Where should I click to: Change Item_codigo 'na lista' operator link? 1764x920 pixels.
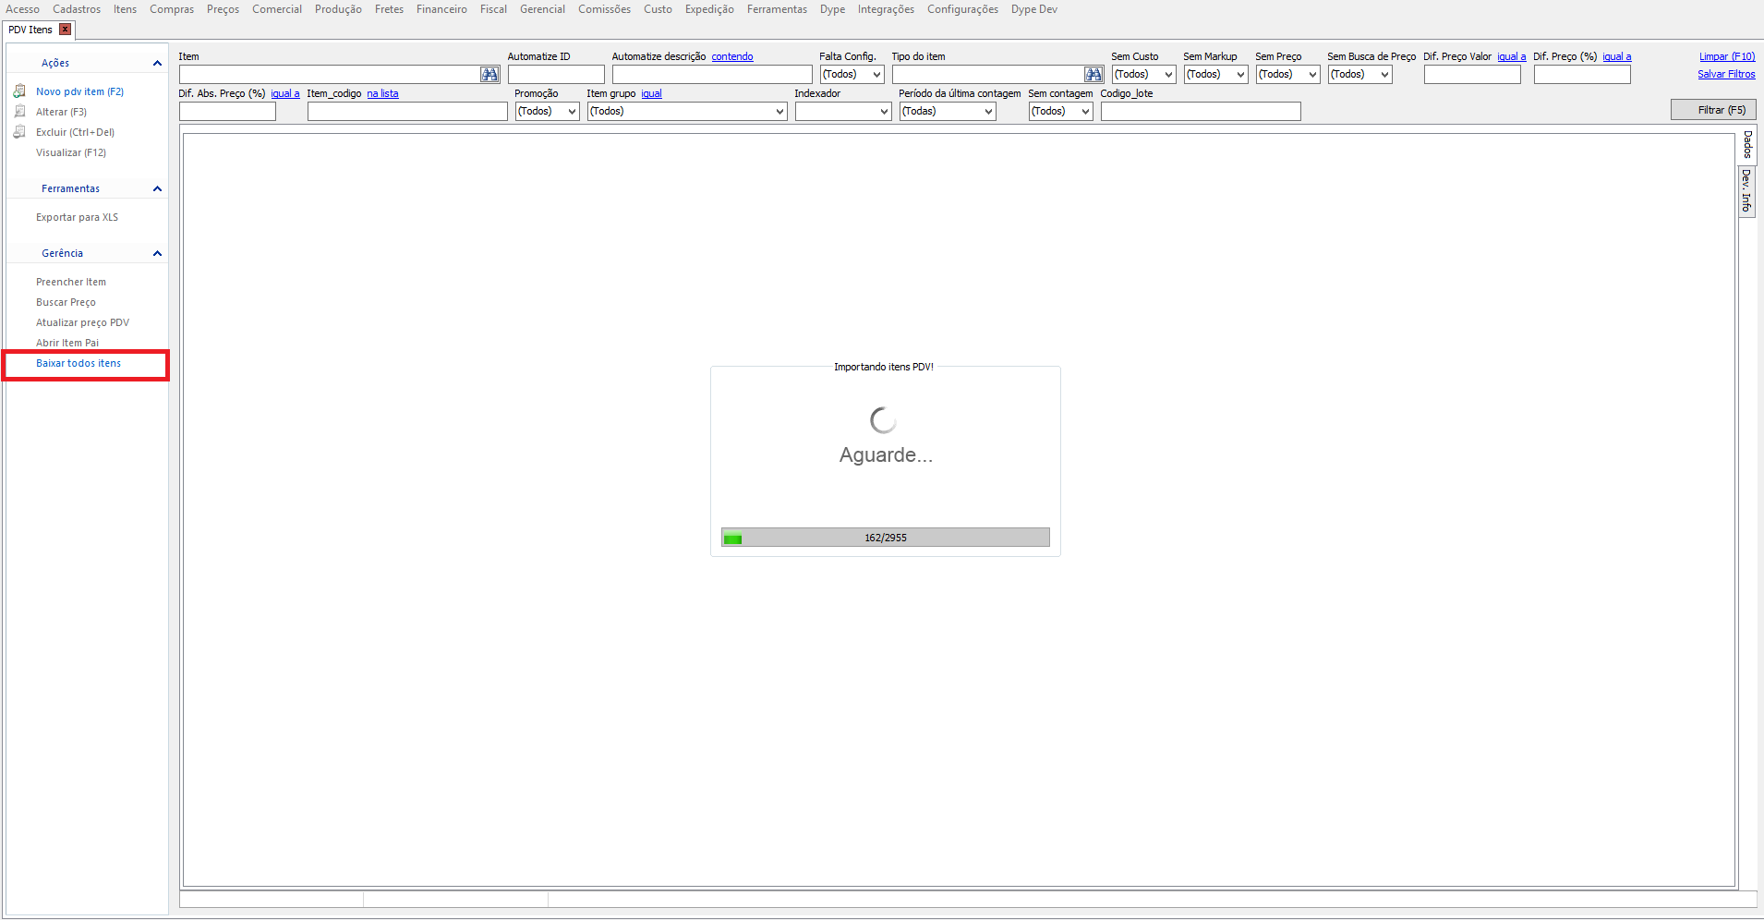382,93
